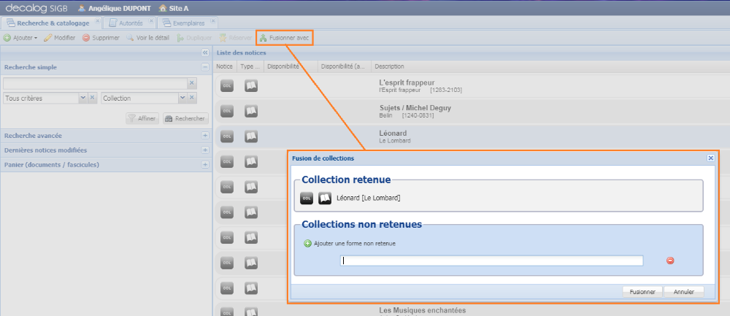
Task: Click the Rechercher search button
Action: 185,118
